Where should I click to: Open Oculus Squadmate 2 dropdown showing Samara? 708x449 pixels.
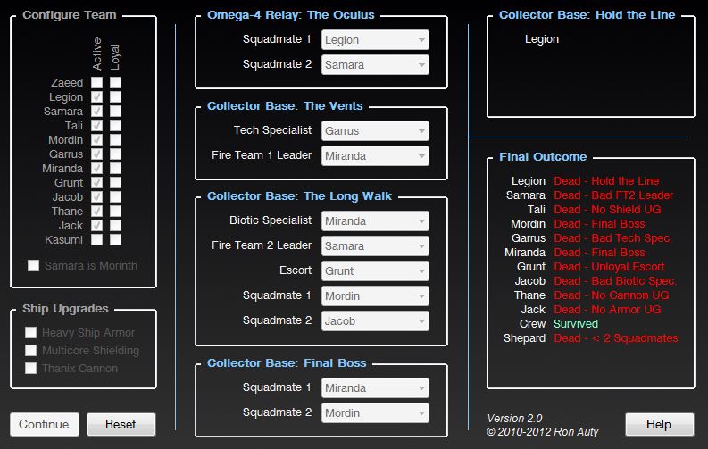click(375, 64)
